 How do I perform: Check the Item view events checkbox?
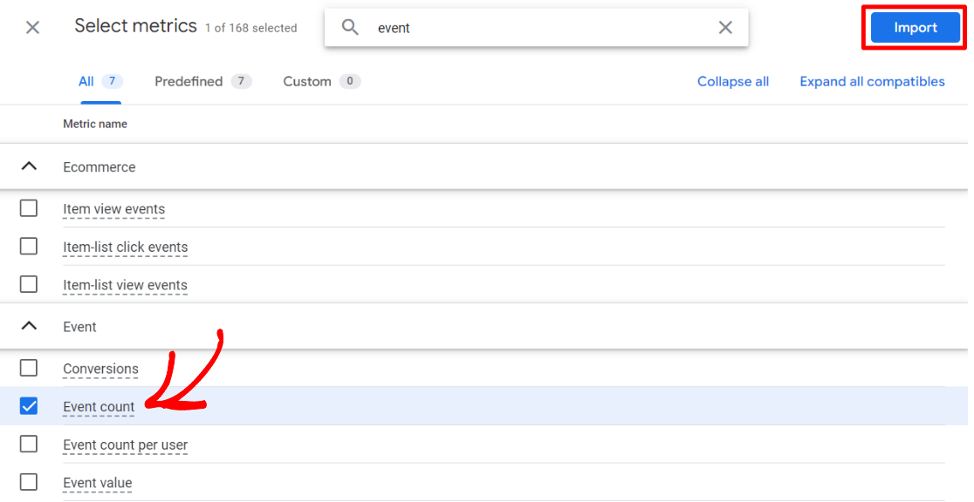(29, 208)
